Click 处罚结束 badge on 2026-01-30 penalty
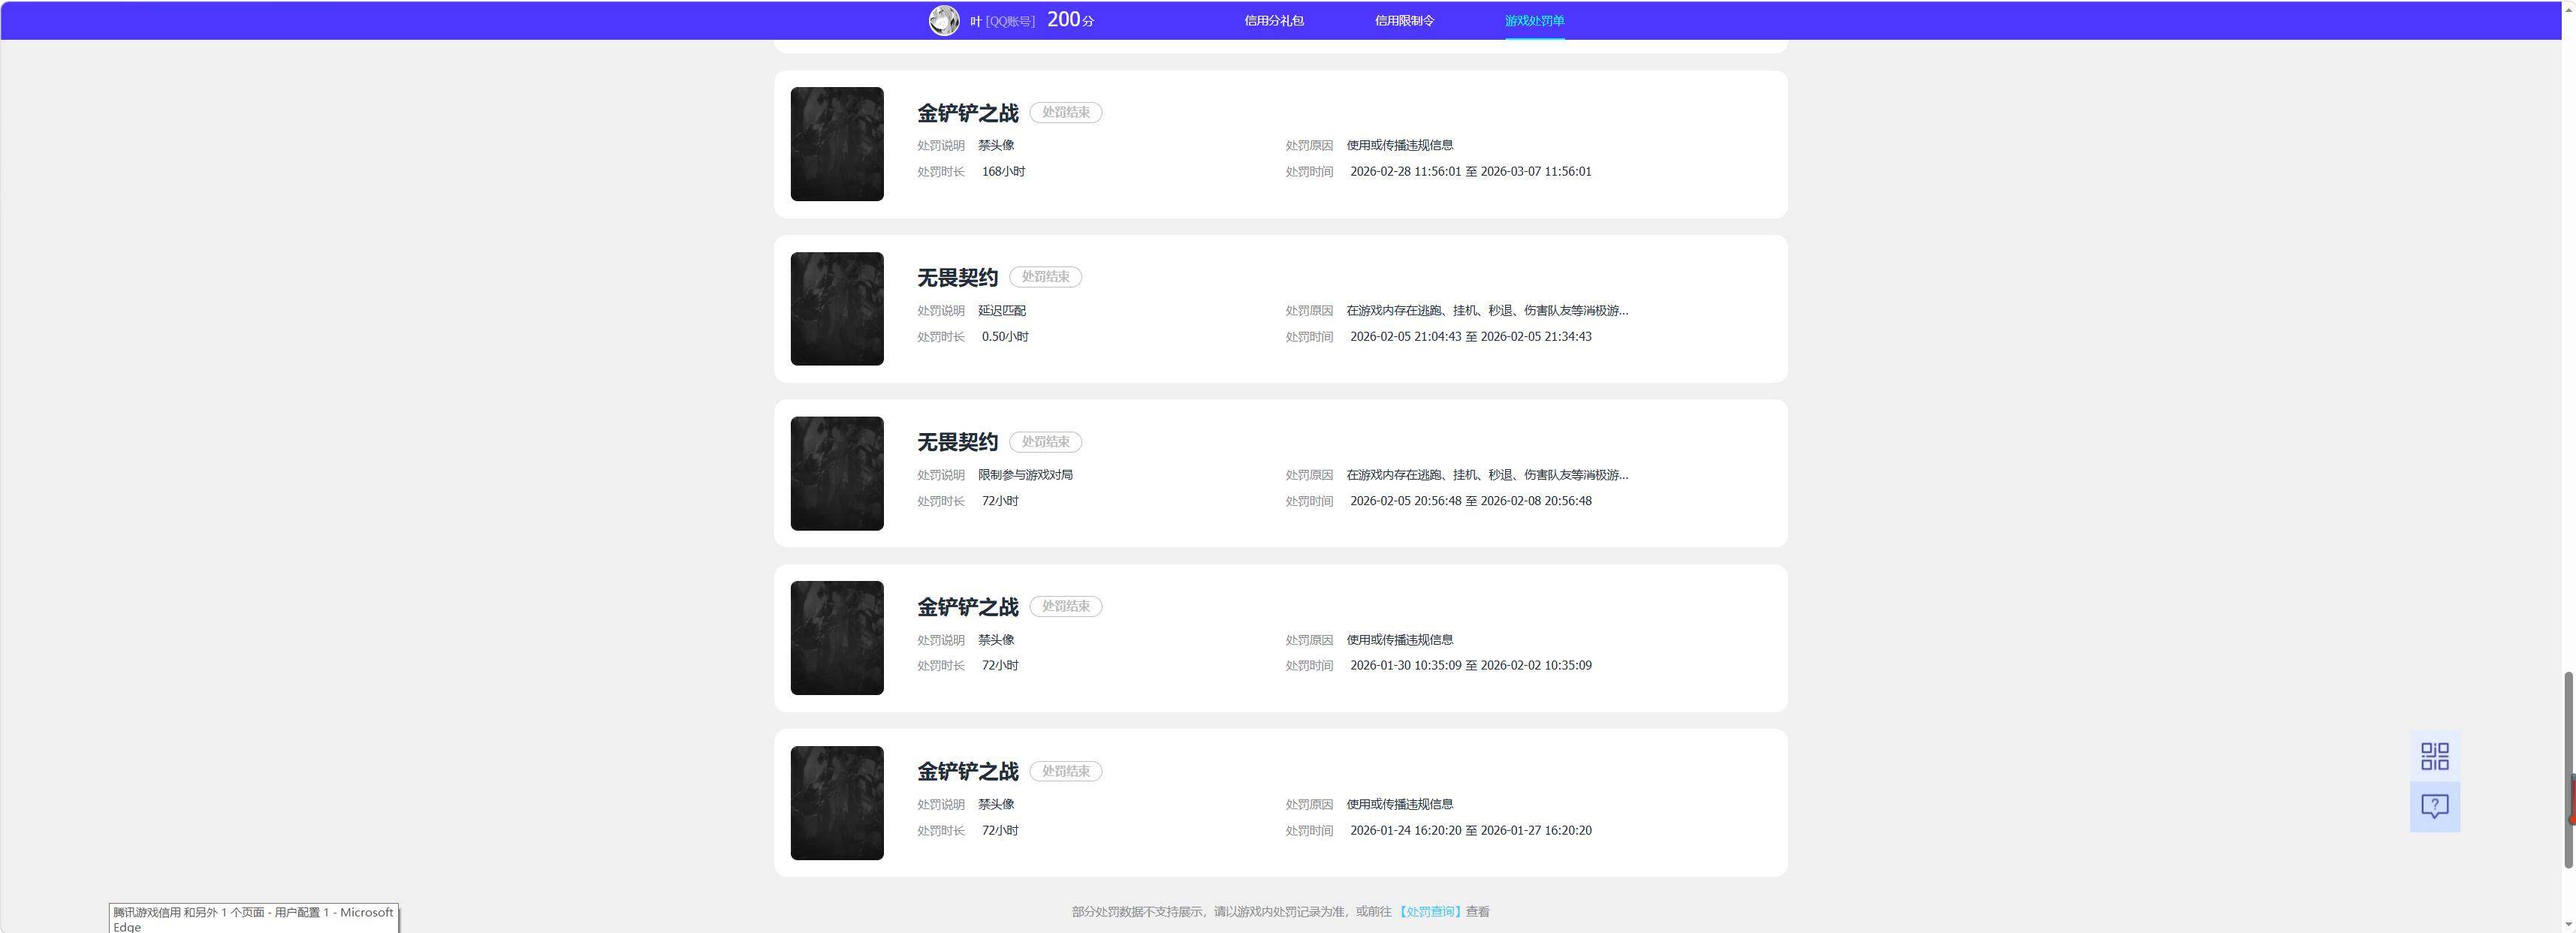This screenshot has width=2576, height=933. 1066,606
